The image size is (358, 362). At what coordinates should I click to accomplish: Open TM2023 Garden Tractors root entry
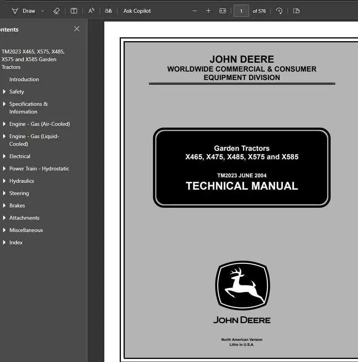pyautogui.click(x=33, y=59)
